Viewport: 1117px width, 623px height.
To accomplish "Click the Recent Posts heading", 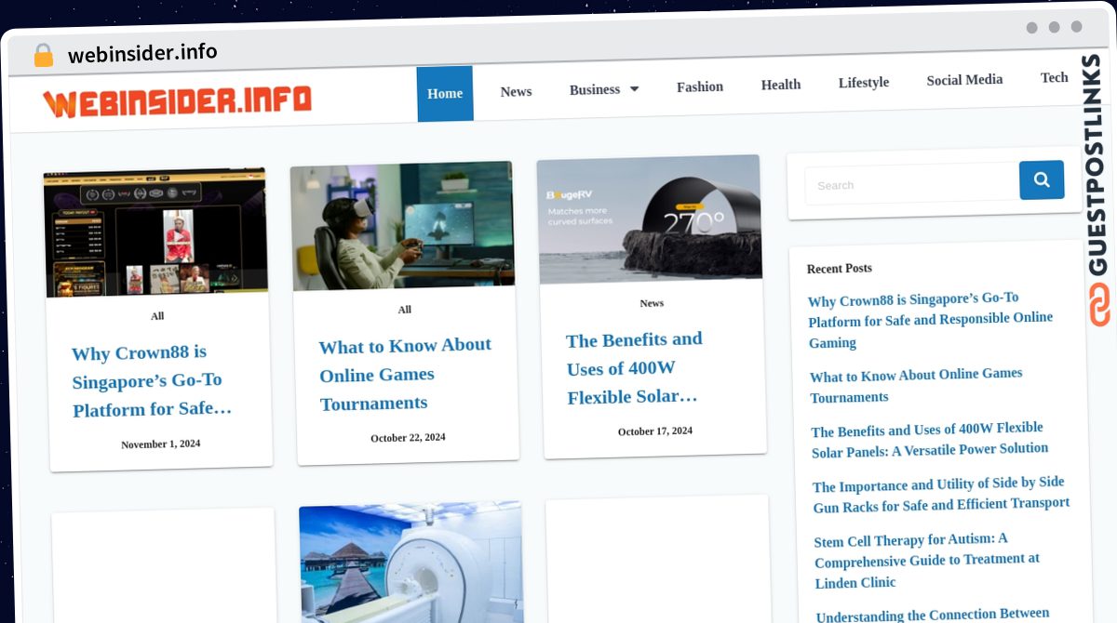I will point(840,268).
